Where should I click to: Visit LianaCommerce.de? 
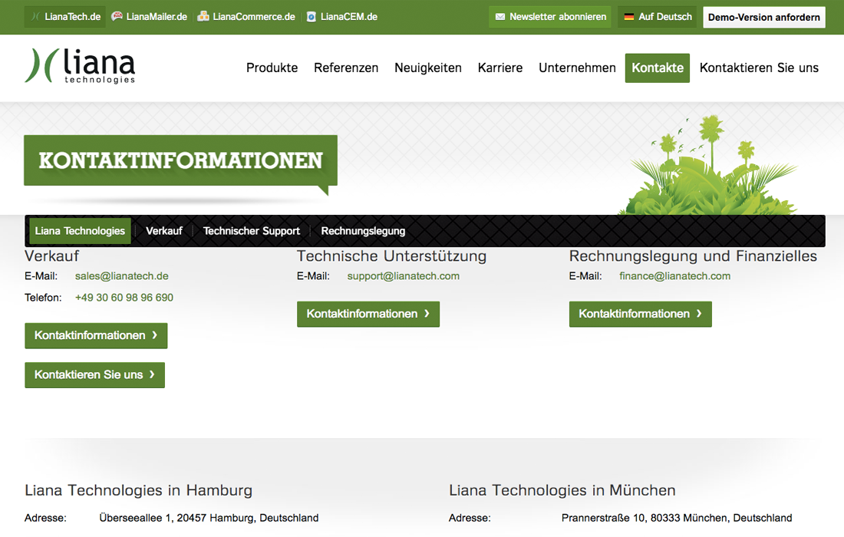click(x=246, y=17)
